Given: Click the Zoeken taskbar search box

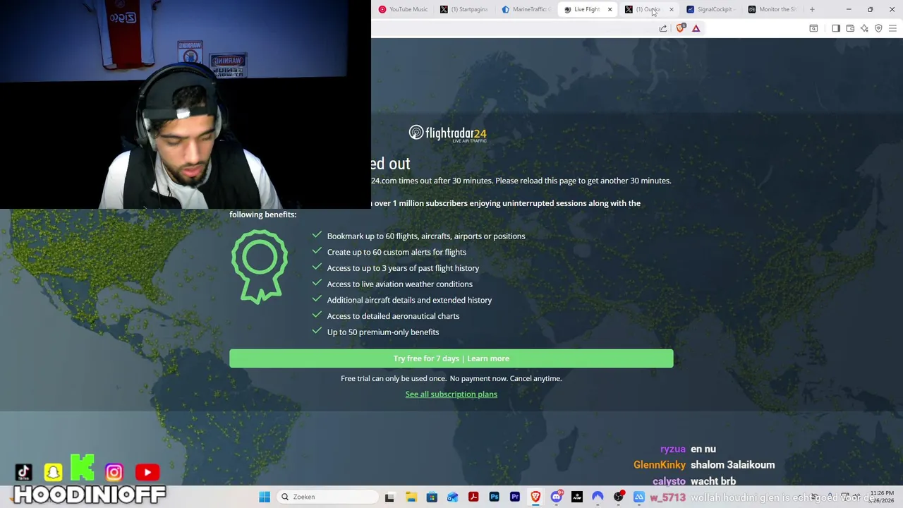Looking at the screenshot, I should point(328,497).
